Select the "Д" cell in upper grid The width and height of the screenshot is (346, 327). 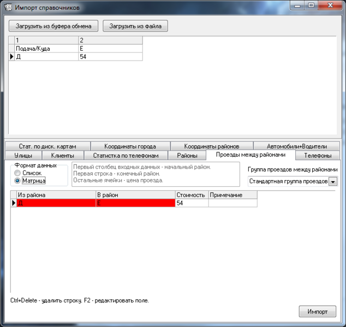(x=46, y=57)
